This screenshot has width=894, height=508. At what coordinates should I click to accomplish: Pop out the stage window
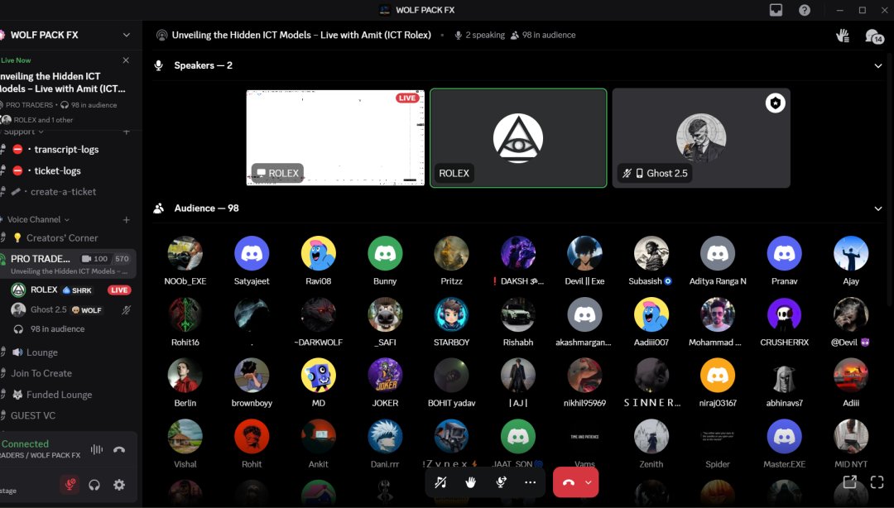[849, 482]
